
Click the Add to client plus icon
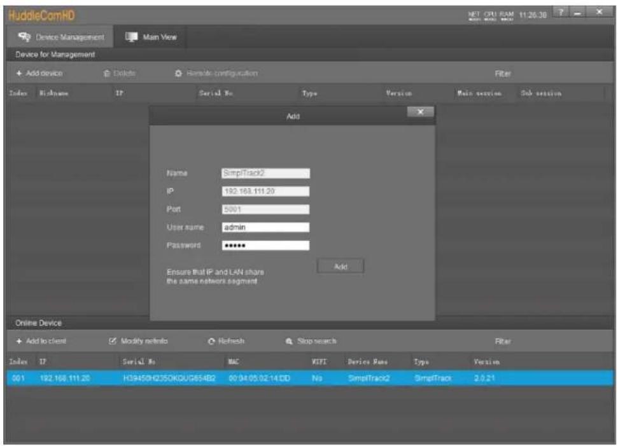[19, 341]
